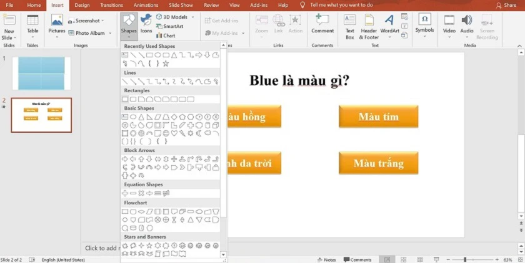Click the zoom slider handle

pyautogui.click(x=465, y=260)
